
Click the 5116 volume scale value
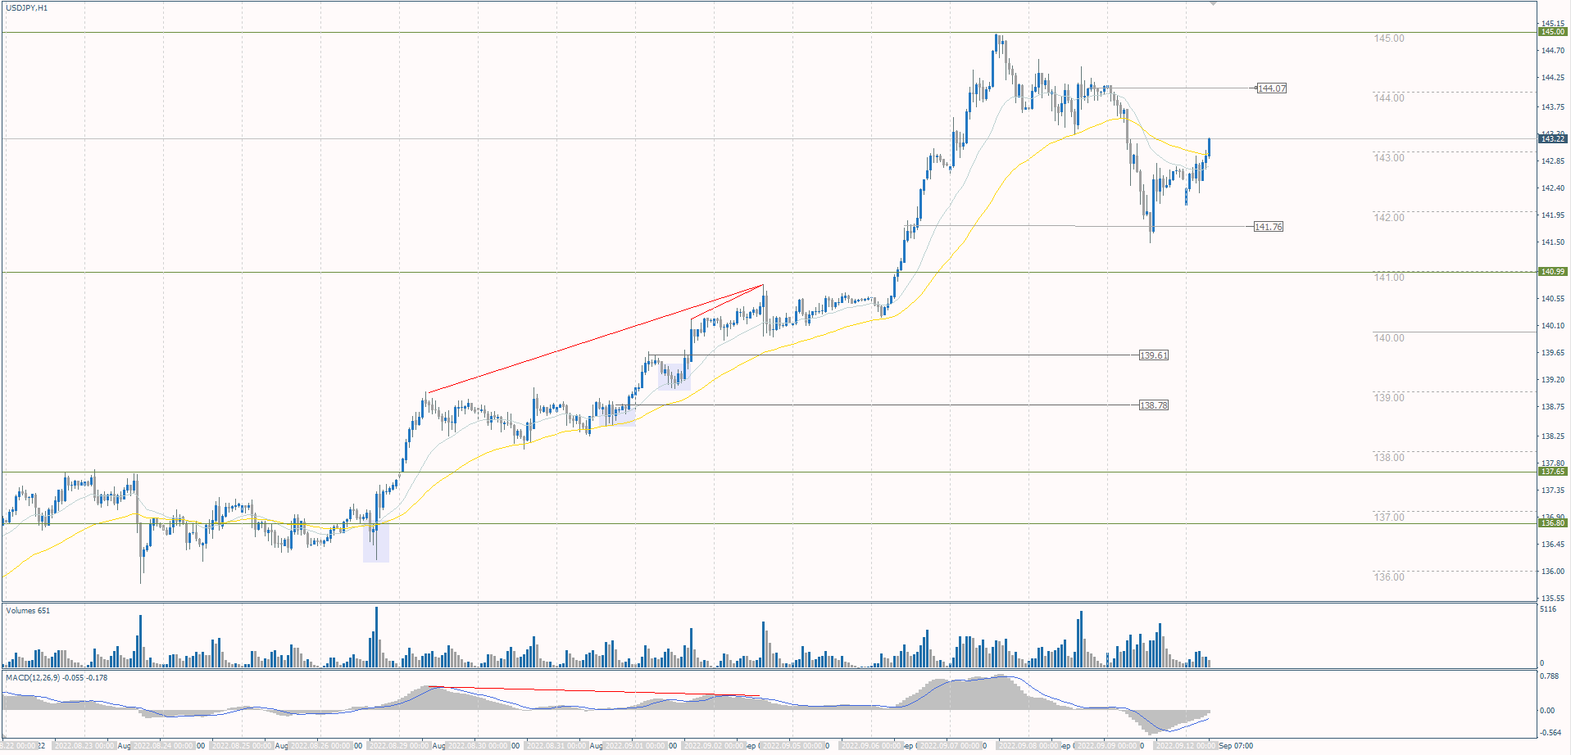click(x=1548, y=609)
